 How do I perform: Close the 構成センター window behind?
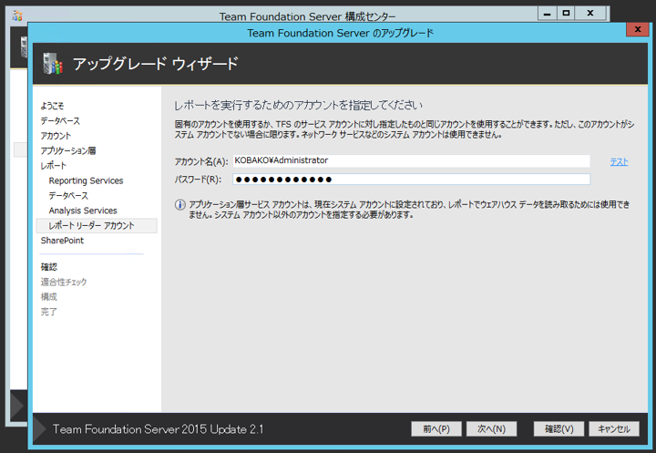[x=590, y=14]
